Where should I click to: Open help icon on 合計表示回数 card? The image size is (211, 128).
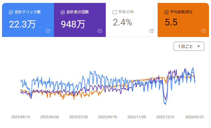point(100,31)
